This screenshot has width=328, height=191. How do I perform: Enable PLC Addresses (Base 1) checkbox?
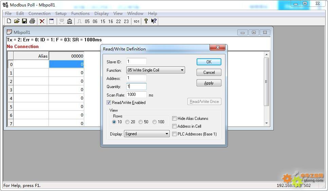click(174, 134)
